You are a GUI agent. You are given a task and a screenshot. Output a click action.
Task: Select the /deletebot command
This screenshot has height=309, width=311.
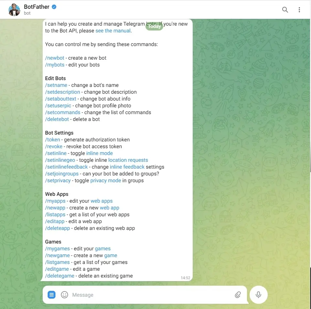(x=57, y=119)
